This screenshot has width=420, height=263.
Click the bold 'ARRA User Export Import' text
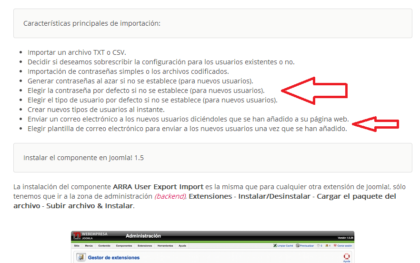coord(158,187)
